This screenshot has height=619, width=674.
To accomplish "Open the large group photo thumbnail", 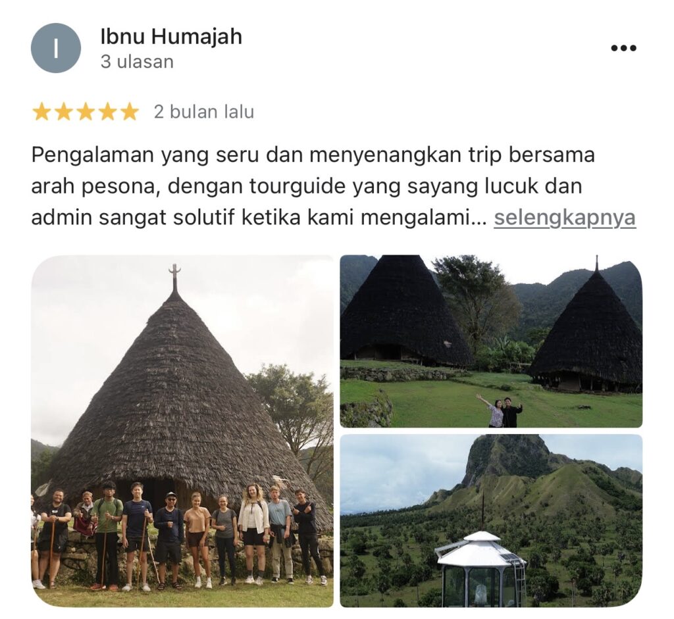I will coord(182,431).
